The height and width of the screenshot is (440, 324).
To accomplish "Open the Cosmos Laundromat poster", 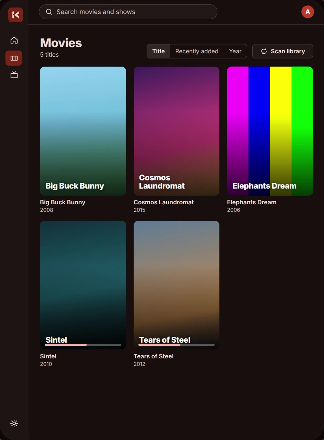I will point(176,131).
